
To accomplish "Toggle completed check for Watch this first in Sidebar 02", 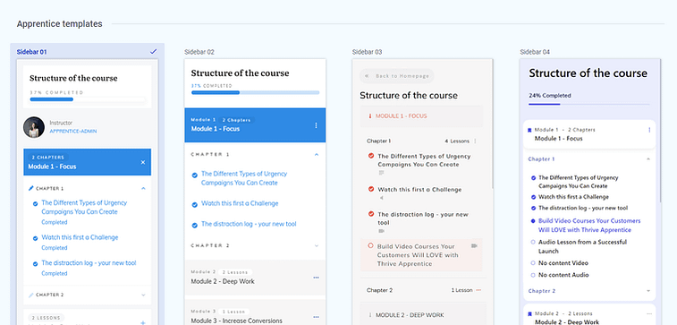I will tap(195, 204).
